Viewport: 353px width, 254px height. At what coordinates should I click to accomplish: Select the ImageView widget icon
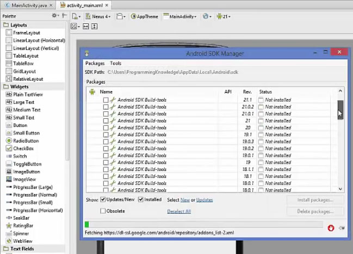pos(9,179)
